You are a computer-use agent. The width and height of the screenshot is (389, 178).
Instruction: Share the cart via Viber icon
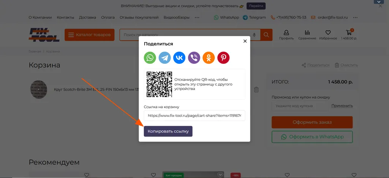pos(194,58)
